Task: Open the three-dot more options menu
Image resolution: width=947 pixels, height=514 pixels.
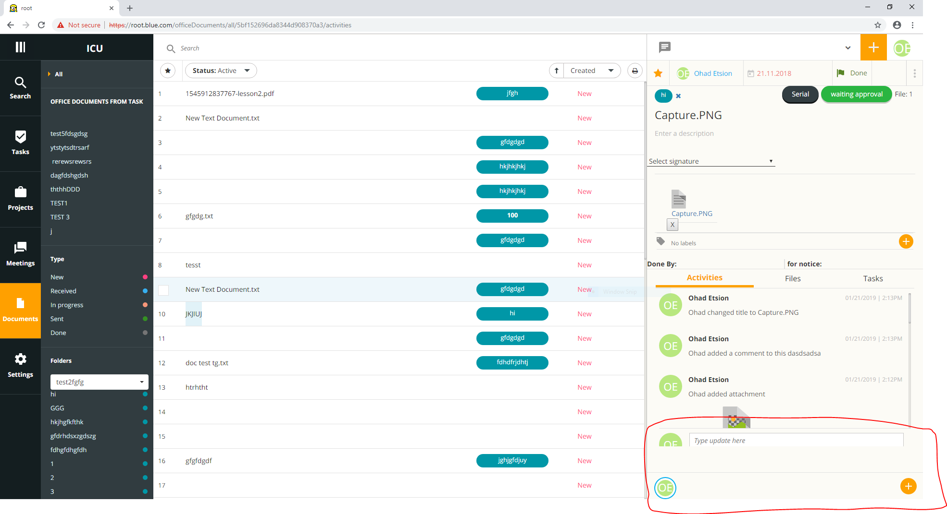Action: (914, 73)
